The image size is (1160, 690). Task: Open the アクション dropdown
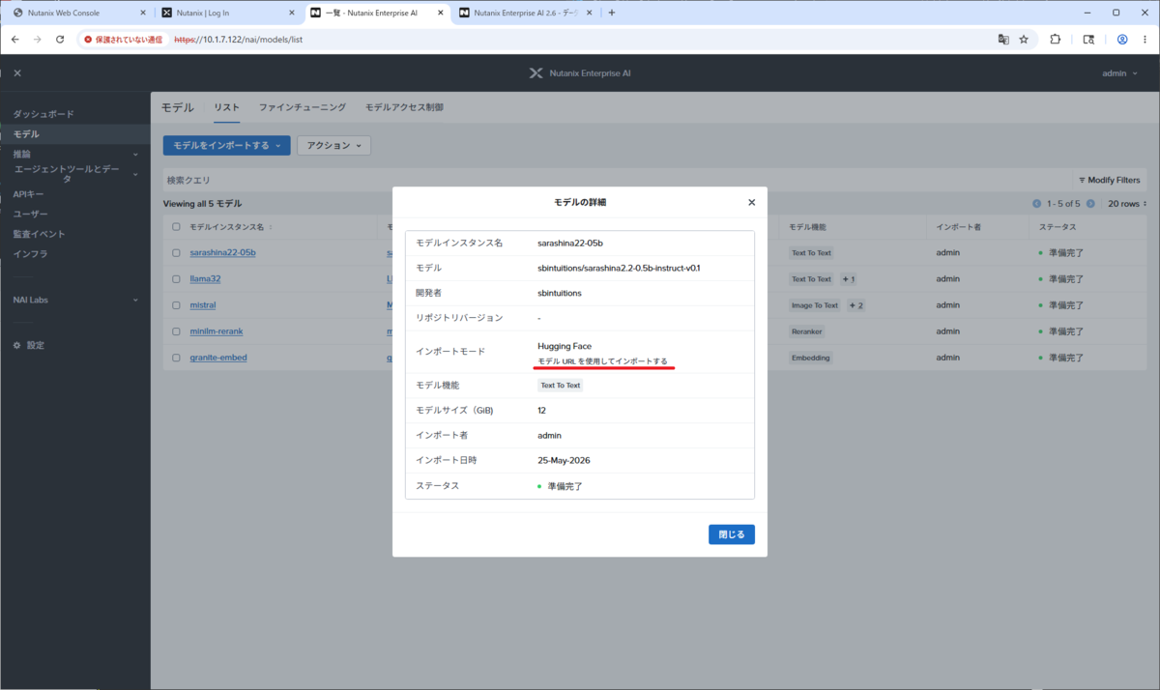pos(333,145)
